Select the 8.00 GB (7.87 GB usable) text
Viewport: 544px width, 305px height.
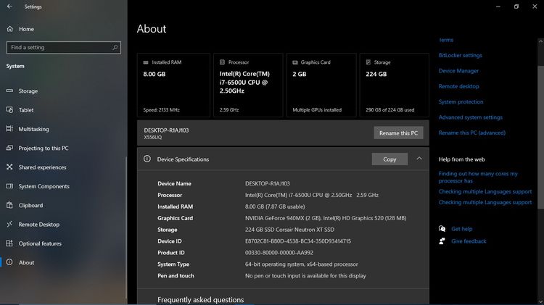coord(275,206)
